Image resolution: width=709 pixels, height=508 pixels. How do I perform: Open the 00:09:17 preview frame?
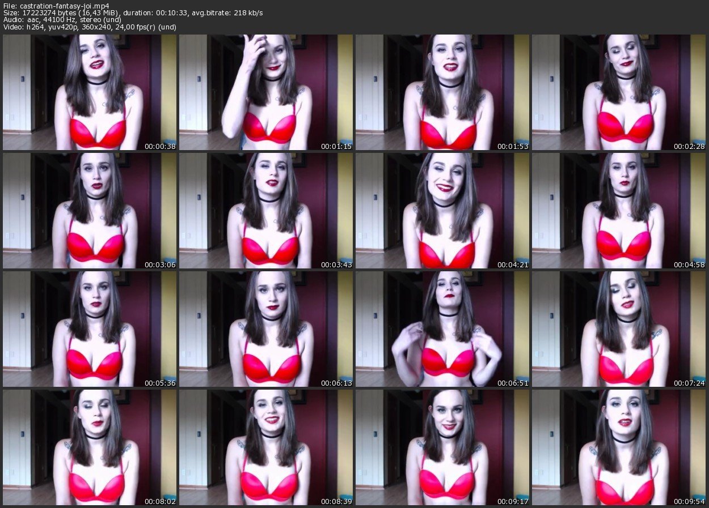pyautogui.click(x=442, y=447)
